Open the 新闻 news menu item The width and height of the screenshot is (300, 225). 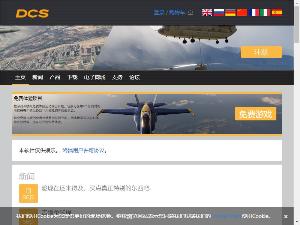(38, 77)
